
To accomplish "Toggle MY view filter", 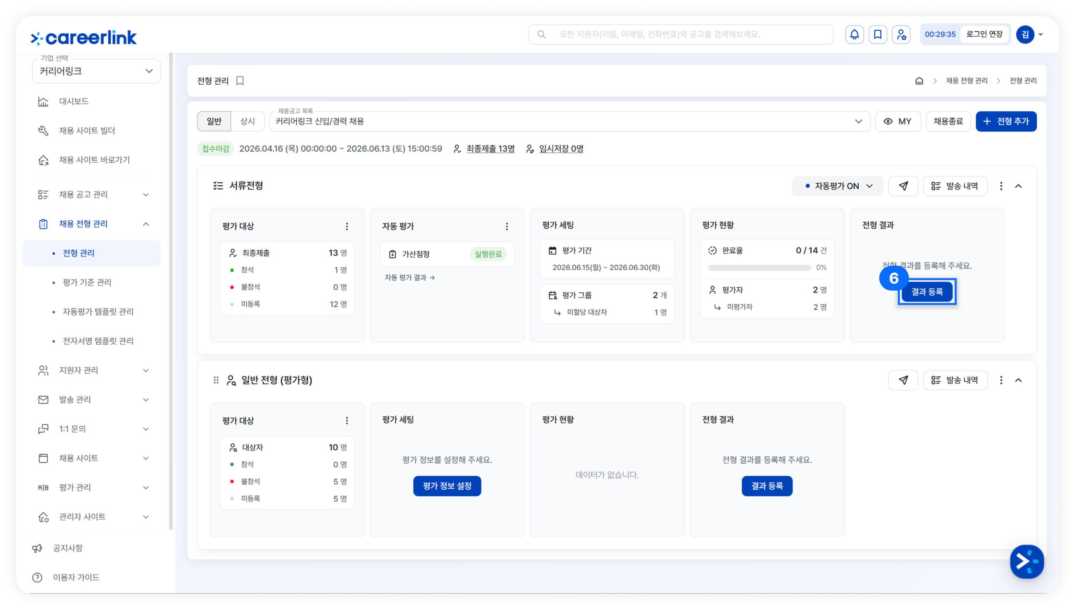I will 898,122.
